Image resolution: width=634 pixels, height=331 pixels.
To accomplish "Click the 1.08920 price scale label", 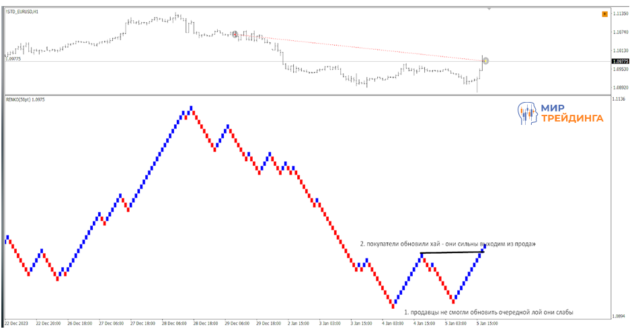I will click(x=621, y=87).
